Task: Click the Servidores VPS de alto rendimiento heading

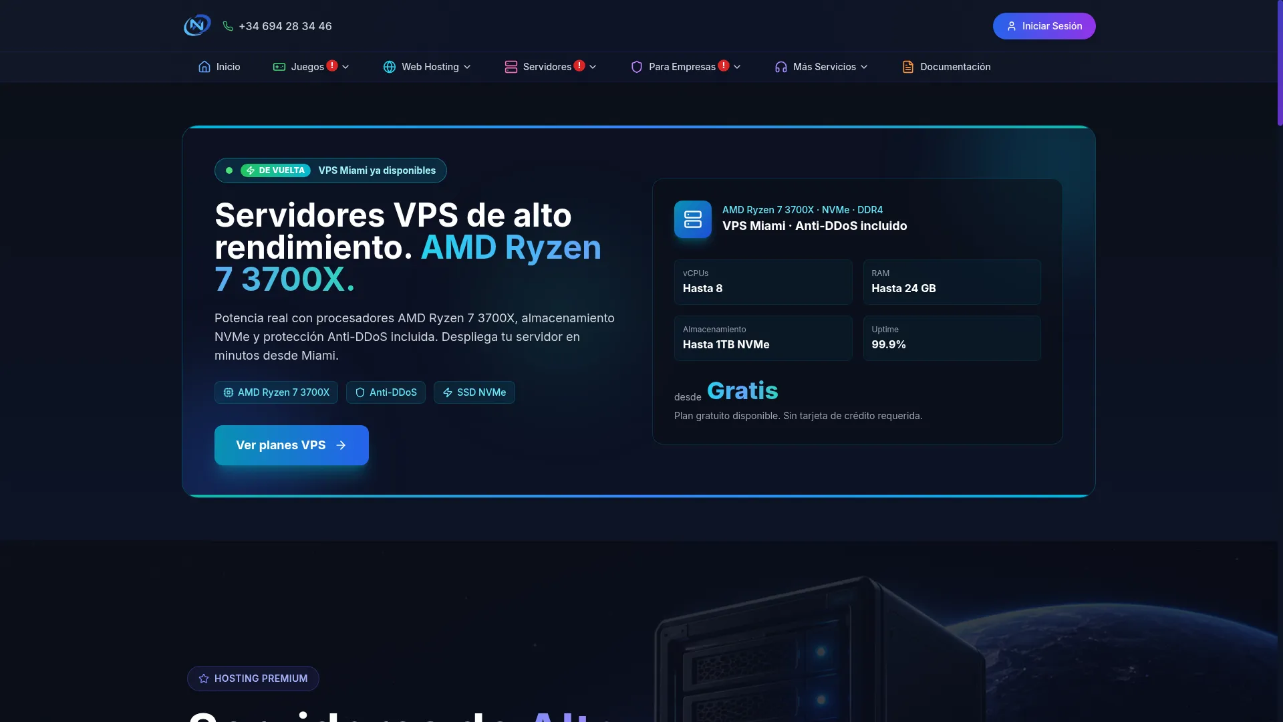Action: 408,247
